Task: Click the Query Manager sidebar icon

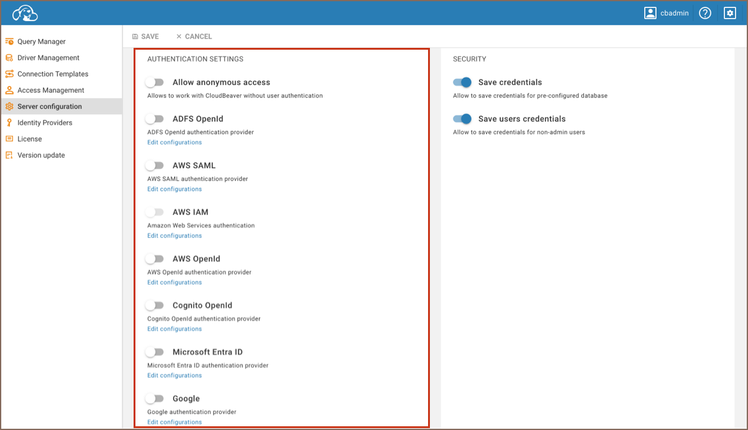Action: [9, 42]
